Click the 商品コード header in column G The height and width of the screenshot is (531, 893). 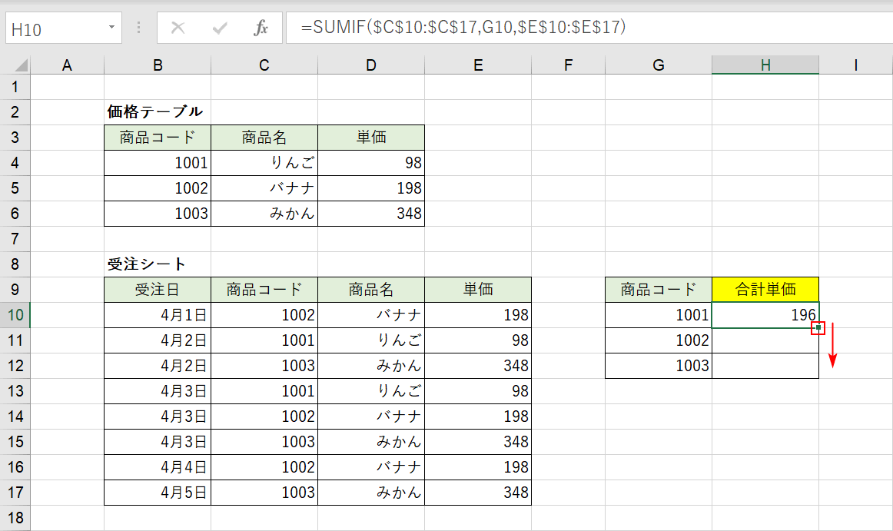[659, 290]
